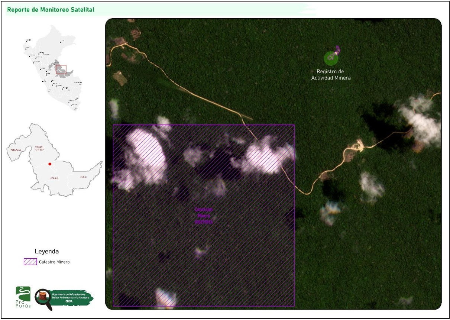The height and width of the screenshot is (320, 450).
Task: Click the 'Catastro Minero' legend text
Action: coord(54,262)
